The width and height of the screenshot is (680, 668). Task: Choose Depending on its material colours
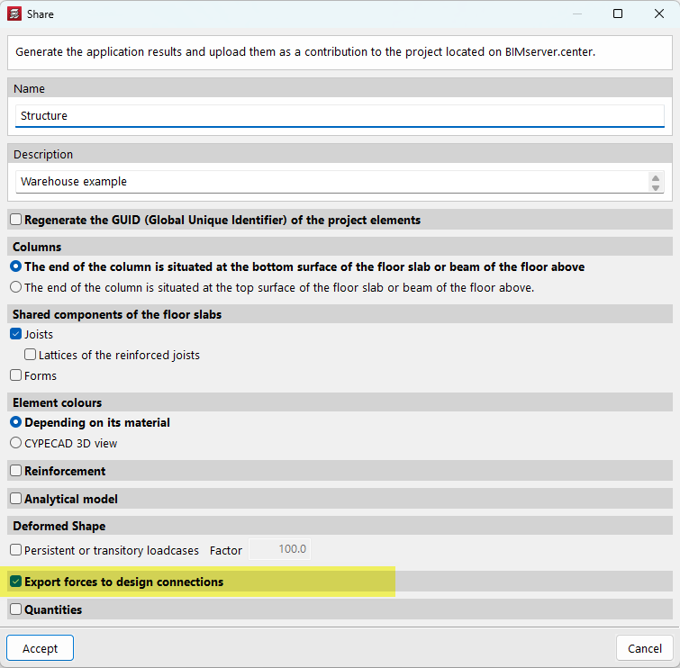(x=16, y=422)
